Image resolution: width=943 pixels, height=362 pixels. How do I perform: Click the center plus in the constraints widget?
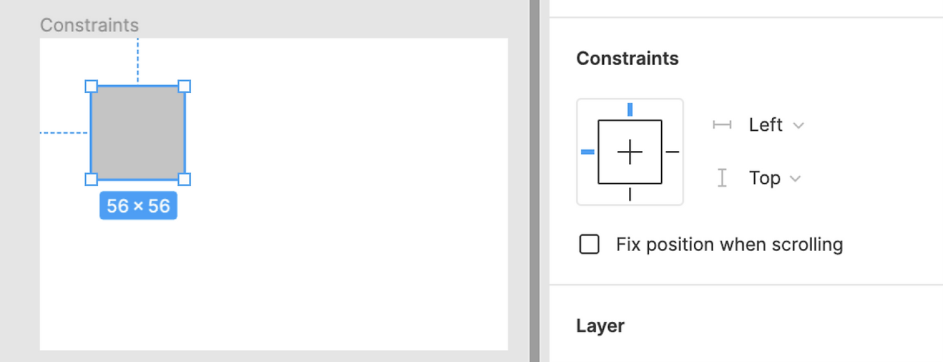click(630, 152)
